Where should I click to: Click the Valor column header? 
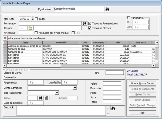click(118, 43)
